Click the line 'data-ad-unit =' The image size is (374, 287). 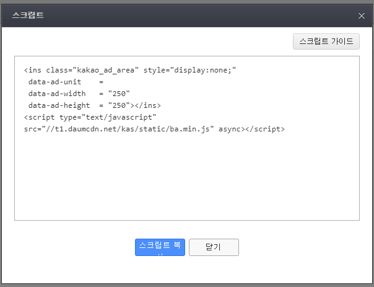pos(66,82)
